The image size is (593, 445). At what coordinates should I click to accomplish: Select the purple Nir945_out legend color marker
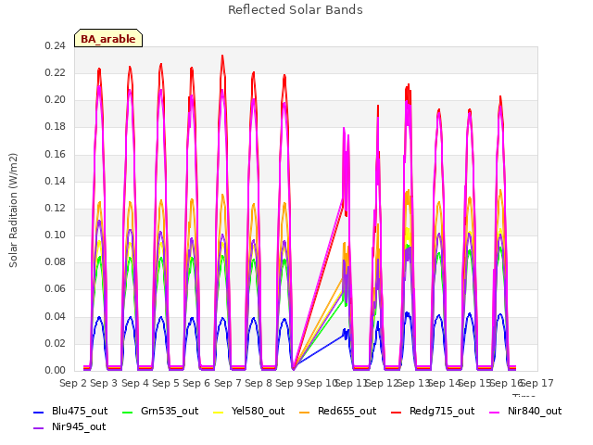pos(39,428)
